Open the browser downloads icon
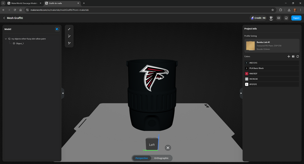Screen dimensions: 304x164 289,10
